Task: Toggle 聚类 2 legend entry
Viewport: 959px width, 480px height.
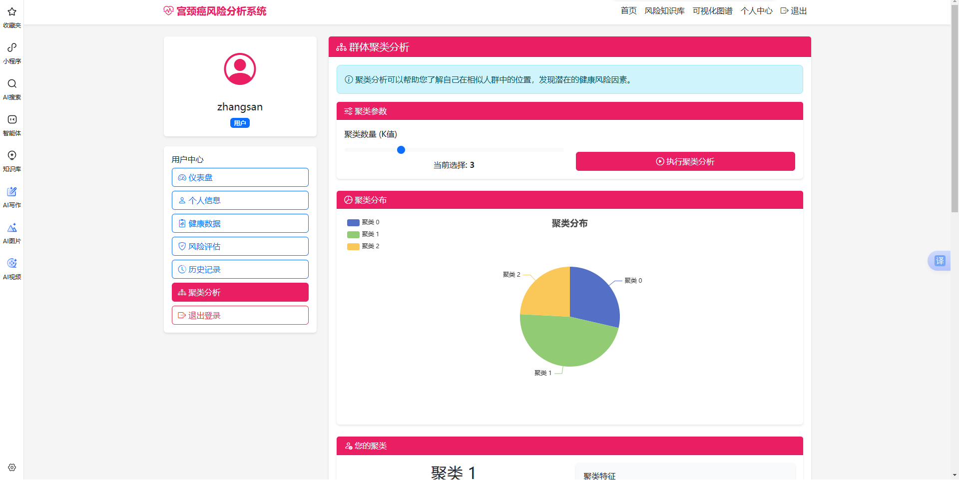Action: click(363, 246)
